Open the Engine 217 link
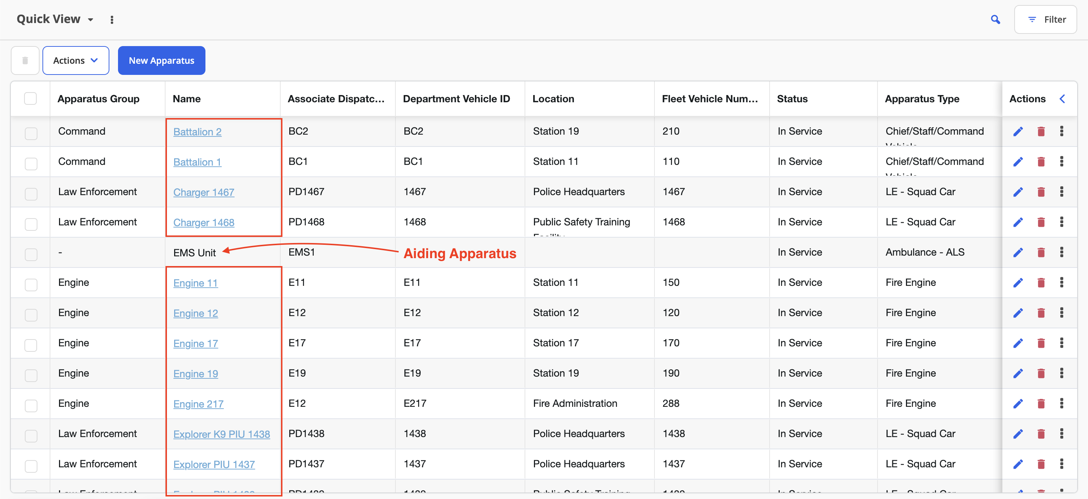Viewport: 1088px width, 499px height. point(198,404)
